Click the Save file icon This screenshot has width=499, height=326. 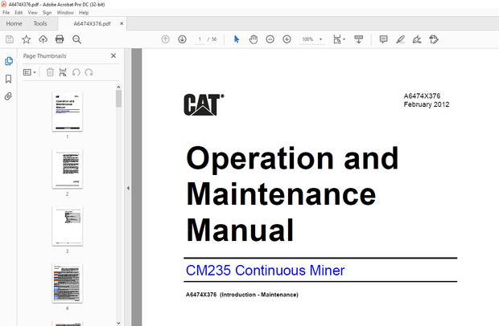10,39
